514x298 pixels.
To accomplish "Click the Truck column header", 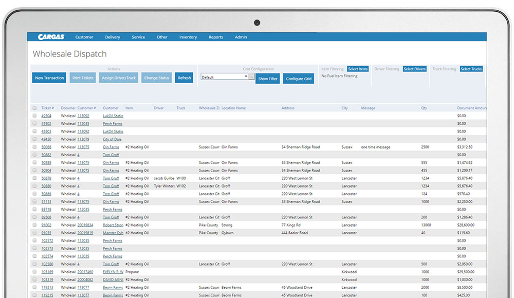I will tap(180, 108).
